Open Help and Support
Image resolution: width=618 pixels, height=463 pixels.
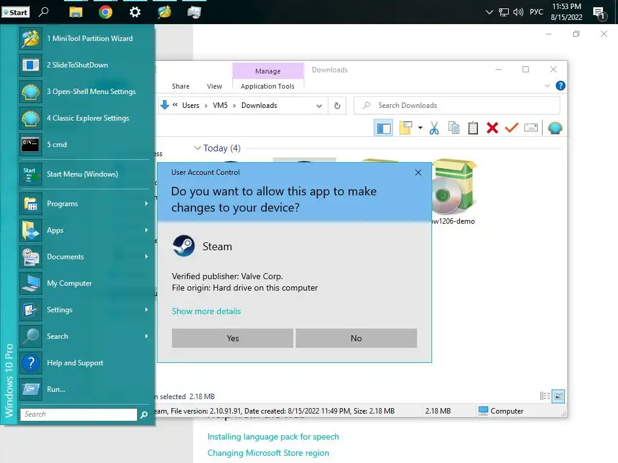pos(84,362)
